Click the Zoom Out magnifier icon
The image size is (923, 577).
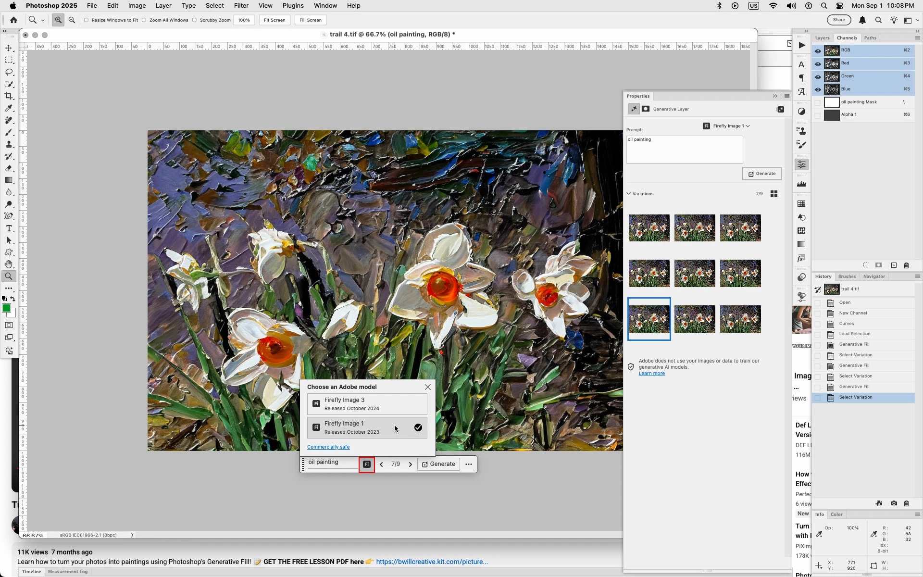pyautogui.click(x=72, y=20)
